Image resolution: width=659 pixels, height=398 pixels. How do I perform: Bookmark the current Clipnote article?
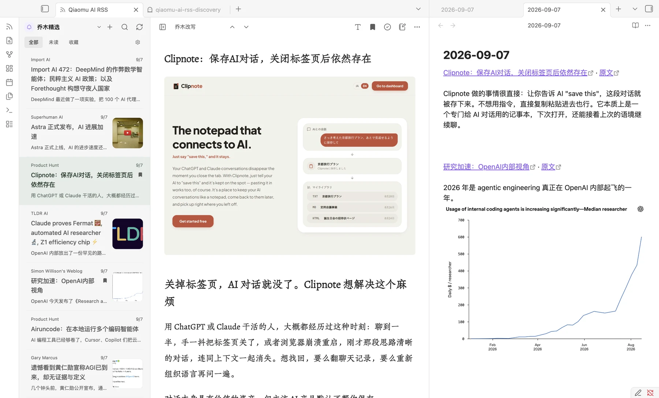coord(373,27)
